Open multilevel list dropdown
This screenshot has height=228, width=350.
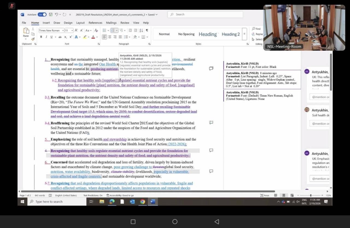[x=125, y=31]
